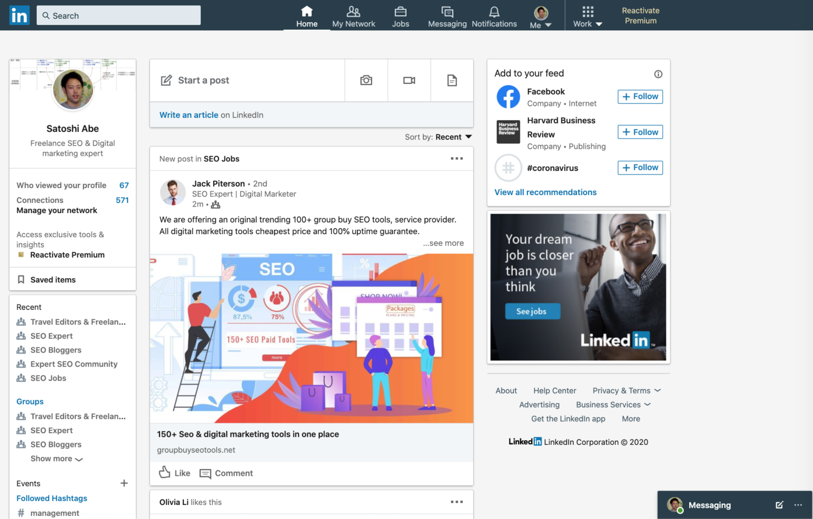Click the document upload icon

click(452, 81)
